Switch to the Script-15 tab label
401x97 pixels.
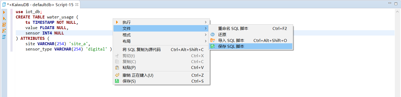[x=40, y=5]
